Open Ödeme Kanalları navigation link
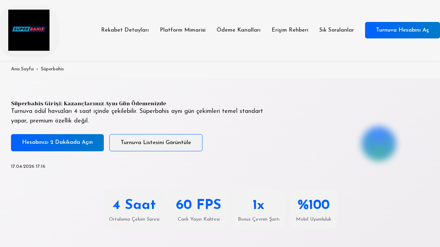The height and width of the screenshot is (247, 440). coord(239,30)
